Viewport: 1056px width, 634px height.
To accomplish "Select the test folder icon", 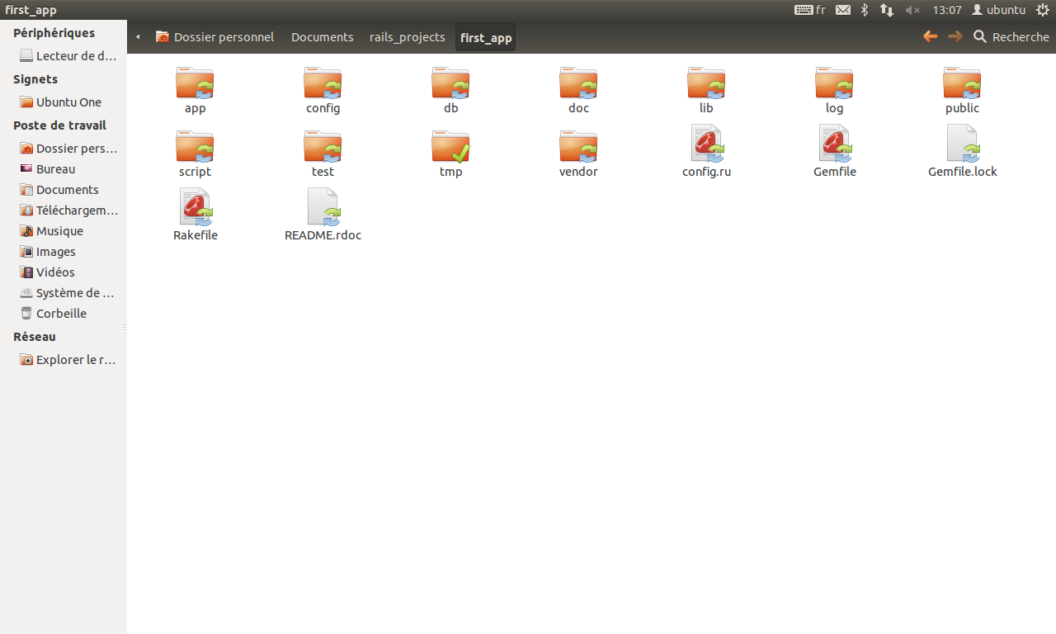I will pyautogui.click(x=323, y=147).
